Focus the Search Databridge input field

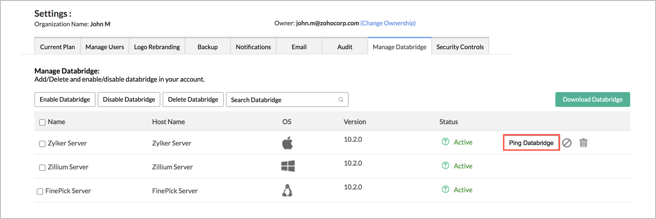coord(281,100)
